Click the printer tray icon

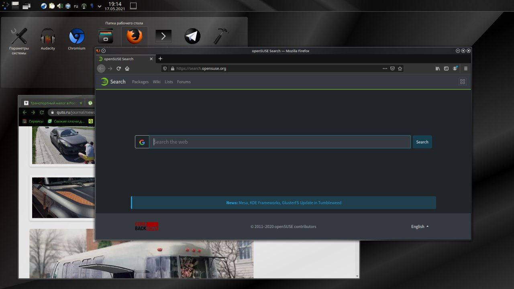[68, 6]
